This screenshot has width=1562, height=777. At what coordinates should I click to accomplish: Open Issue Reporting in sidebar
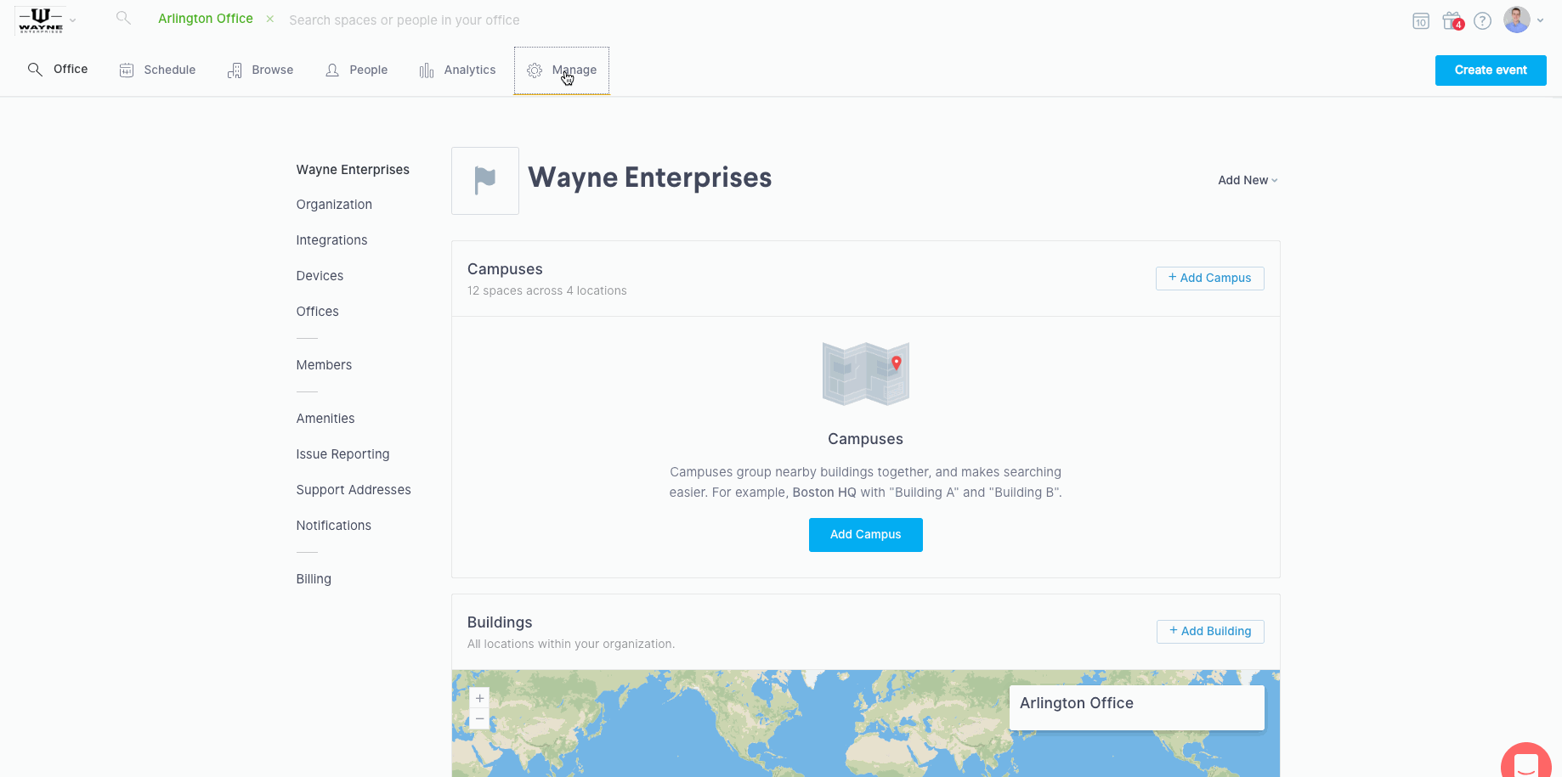coord(342,454)
